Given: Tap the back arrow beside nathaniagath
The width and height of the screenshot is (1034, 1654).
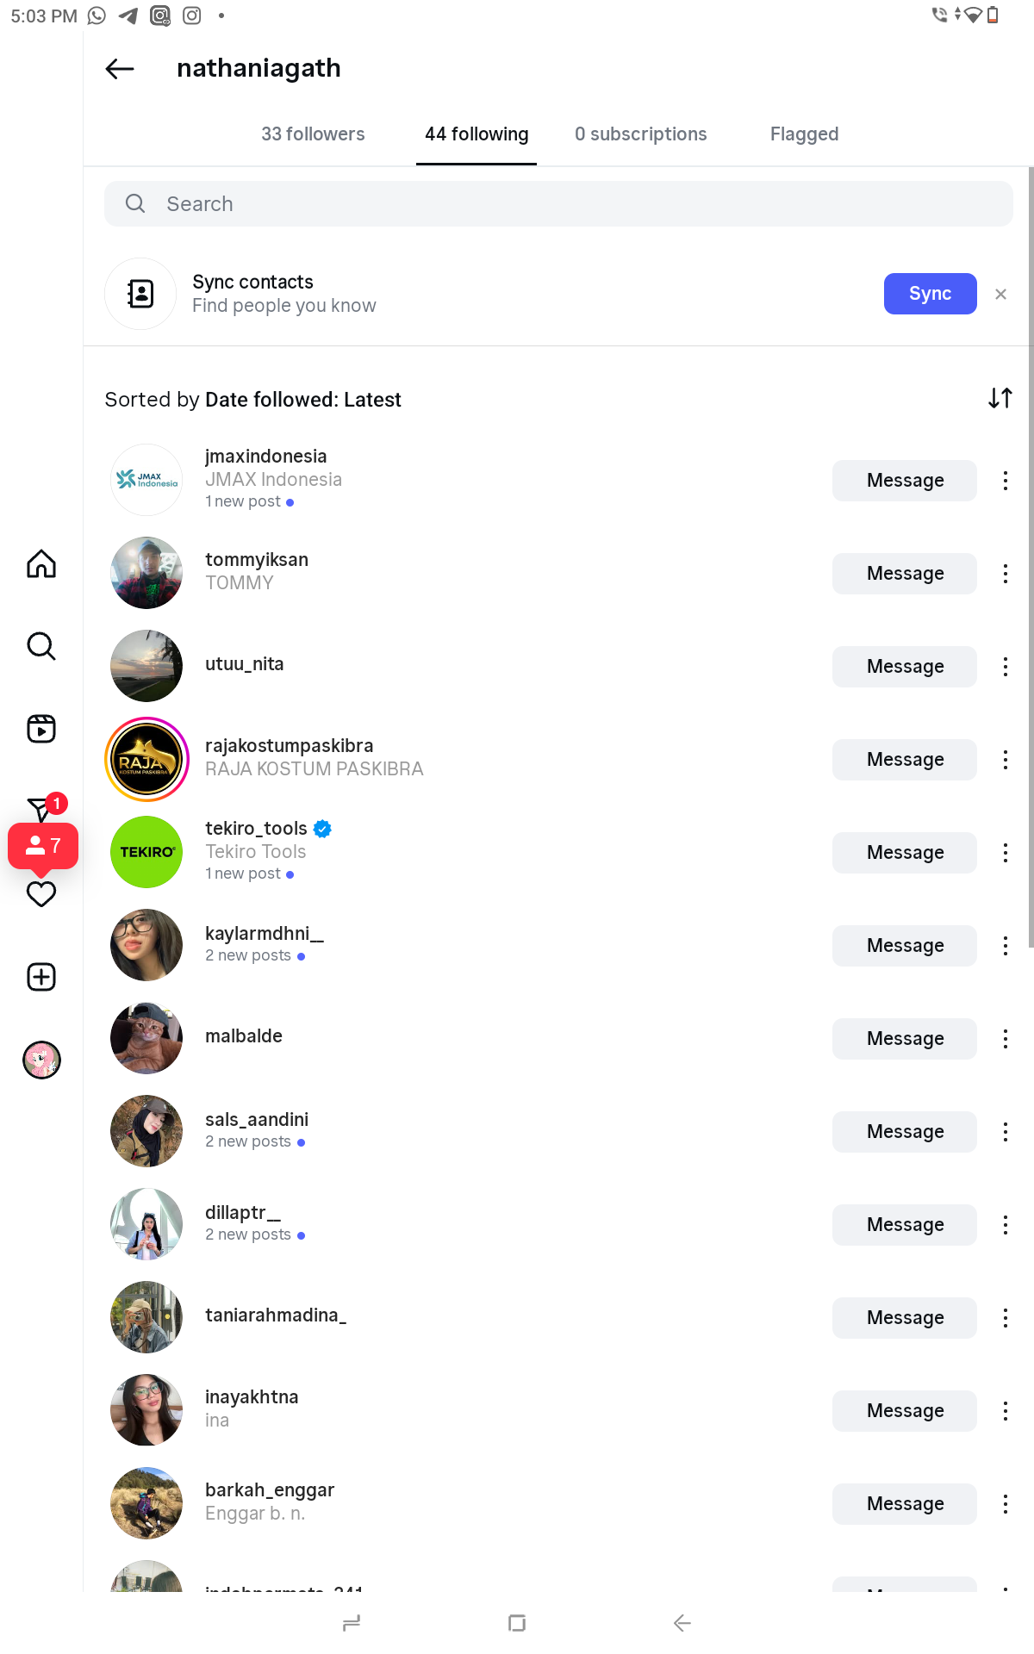Looking at the screenshot, I should 120,69.
